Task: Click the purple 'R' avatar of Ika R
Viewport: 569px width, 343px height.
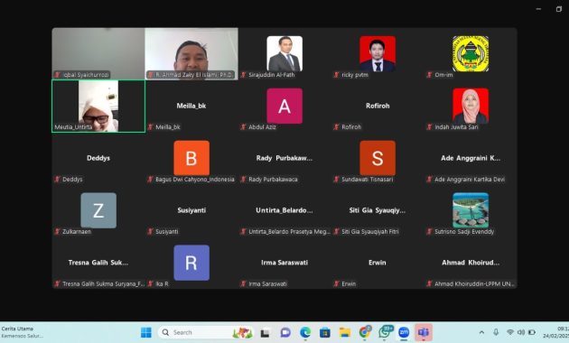Action: coord(191,263)
